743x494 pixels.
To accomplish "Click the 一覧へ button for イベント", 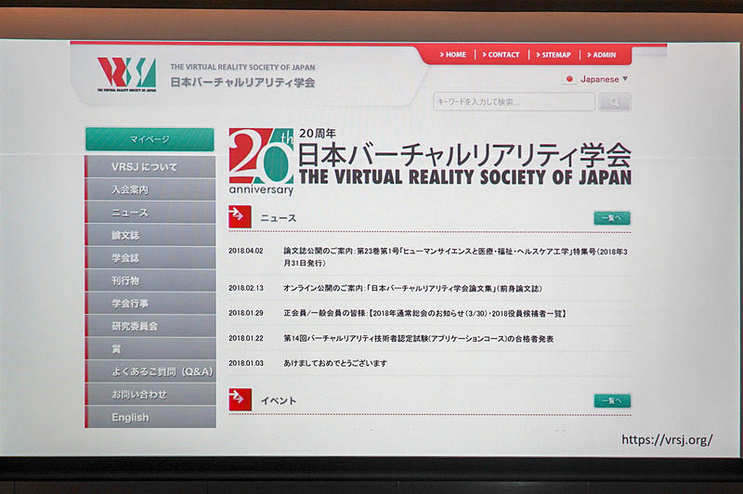I will [612, 401].
